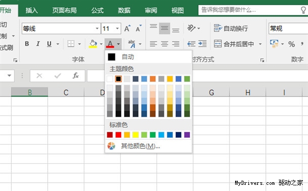Click the phonetic guide icon

(x=131, y=44)
